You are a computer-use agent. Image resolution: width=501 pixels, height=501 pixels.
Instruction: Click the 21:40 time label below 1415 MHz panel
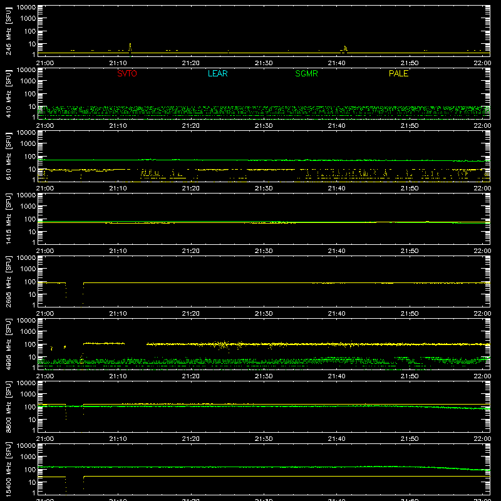[336, 251]
